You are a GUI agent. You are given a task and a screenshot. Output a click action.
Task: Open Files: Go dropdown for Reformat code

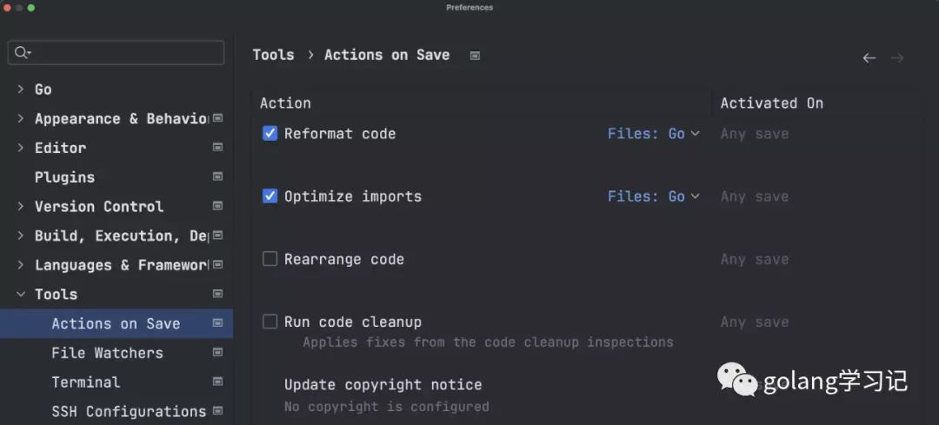653,134
